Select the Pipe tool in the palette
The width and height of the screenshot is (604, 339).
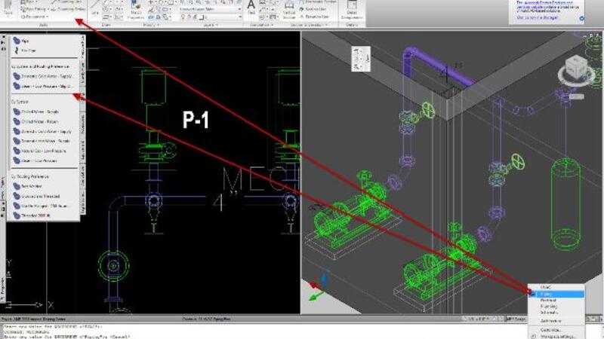(x=24, y=41)
